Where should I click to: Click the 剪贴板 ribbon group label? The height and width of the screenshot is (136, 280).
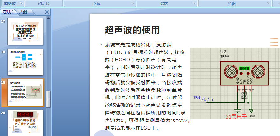[10, 4]
